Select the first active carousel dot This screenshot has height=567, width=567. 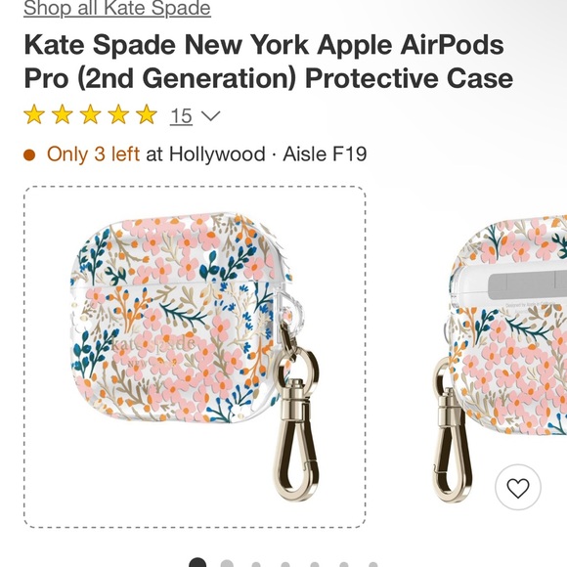click(197, 563)
